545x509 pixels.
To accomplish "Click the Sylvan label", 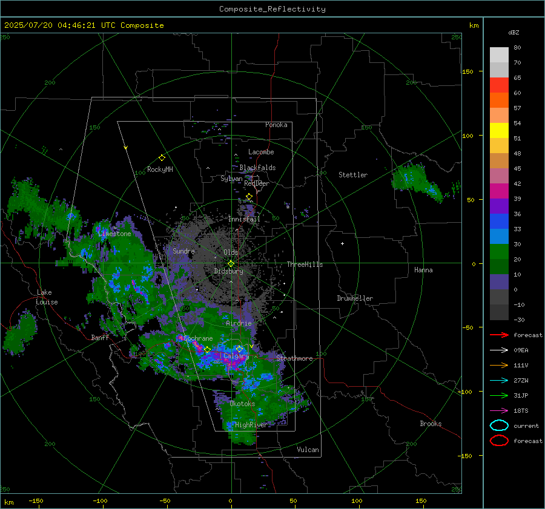I will pyautogui.click(x=231, y=179).
